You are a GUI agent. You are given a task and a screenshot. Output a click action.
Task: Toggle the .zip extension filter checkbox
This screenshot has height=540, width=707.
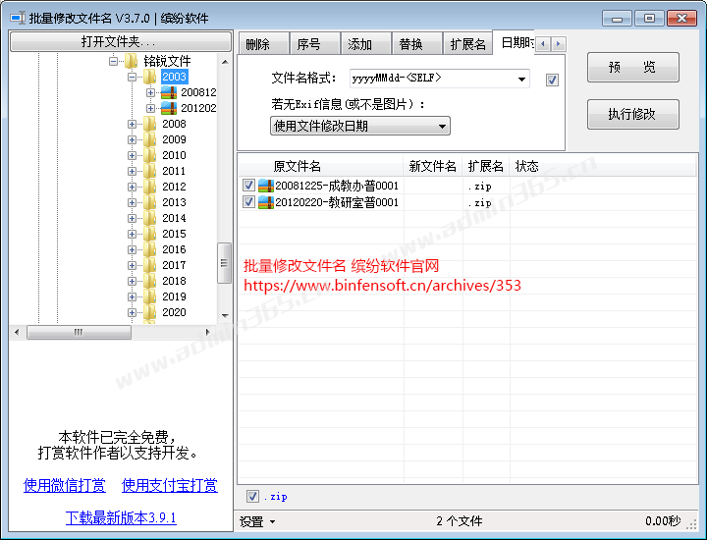[252, 496]
